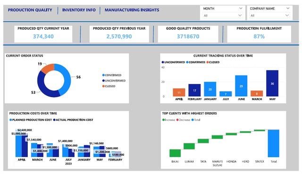Select the HERO waterfall bar
Image resolution: width=302 pixels, height=175 pixels.
[245, 132]
